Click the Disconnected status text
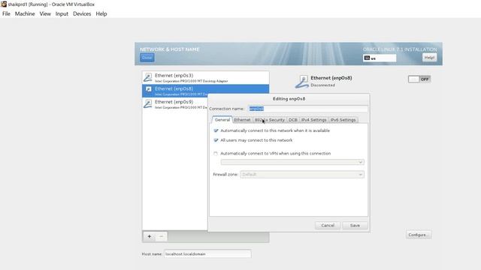The width and height of the screenshot is (481, 270). [322, 85]
